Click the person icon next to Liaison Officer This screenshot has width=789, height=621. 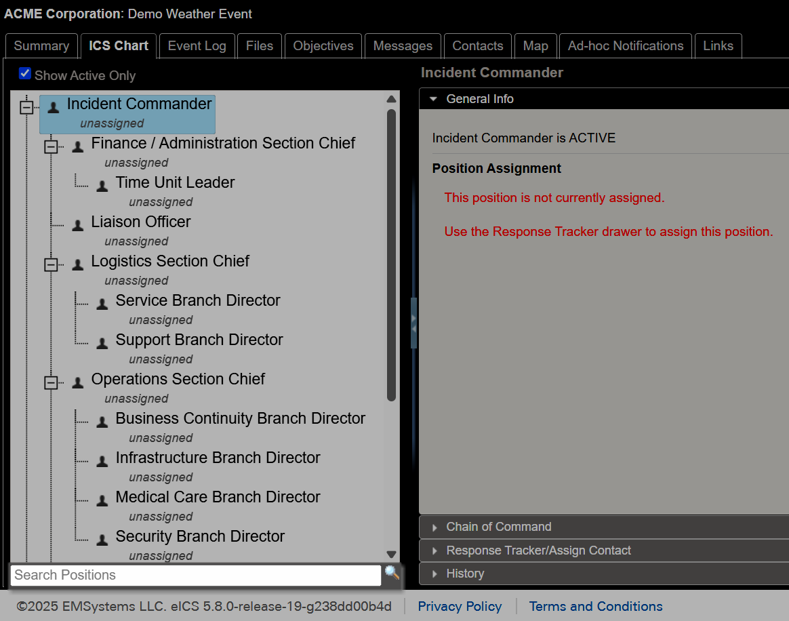pyautogui.click(x=77, y=224)
